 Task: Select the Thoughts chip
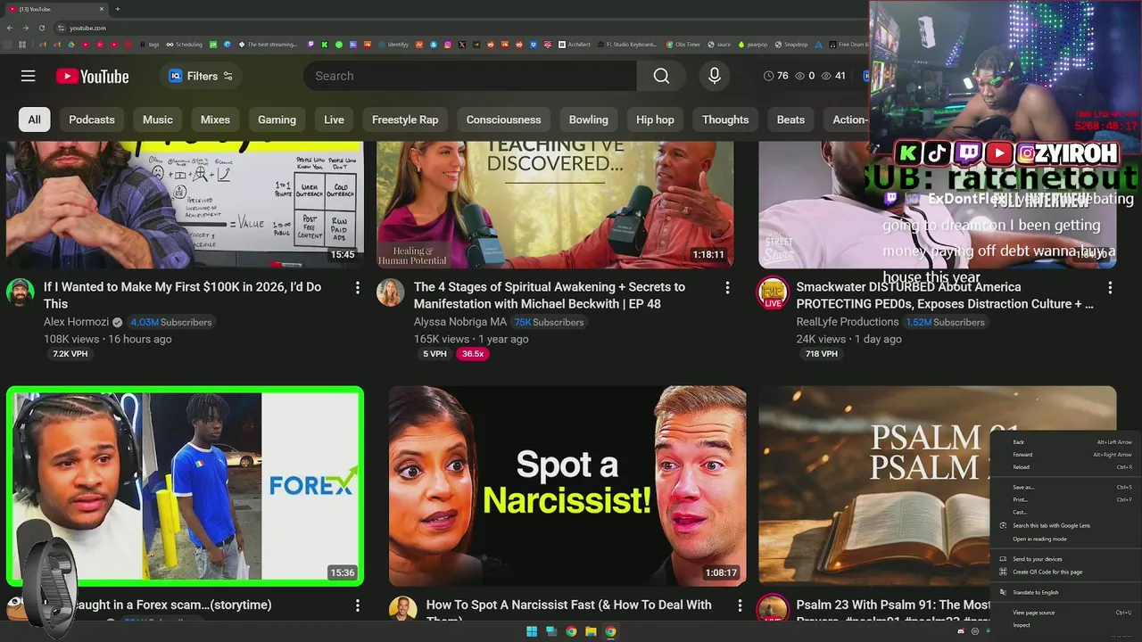(724, 119)
